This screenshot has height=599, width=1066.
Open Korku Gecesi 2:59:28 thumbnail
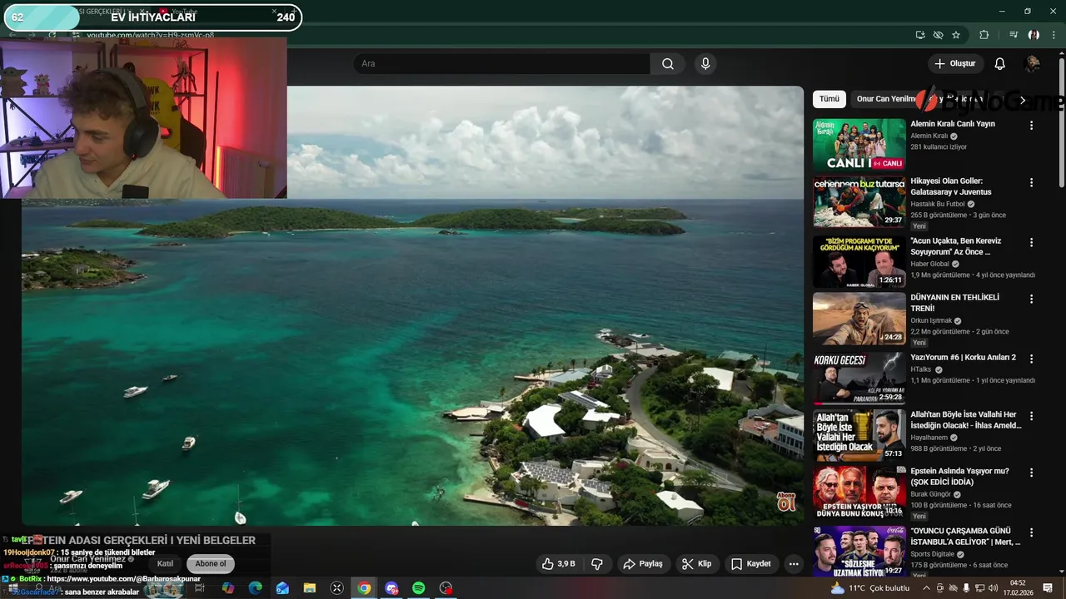click(859, 378)
